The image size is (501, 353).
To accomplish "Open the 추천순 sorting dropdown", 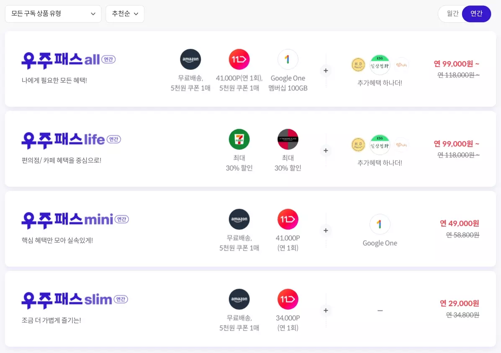I will tap(125, 13).
